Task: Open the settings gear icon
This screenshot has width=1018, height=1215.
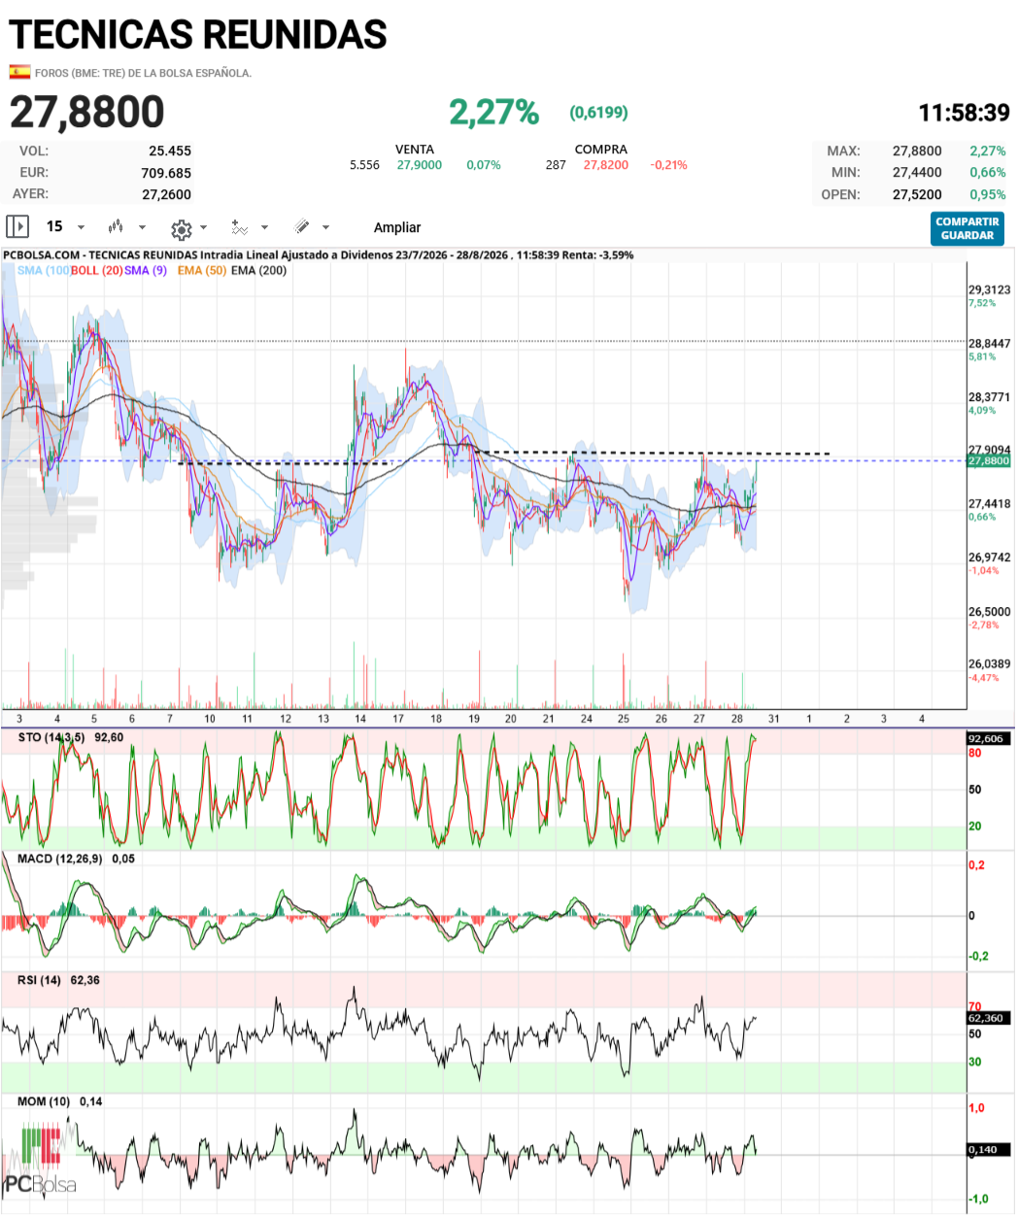Action: tap(181, 229)
